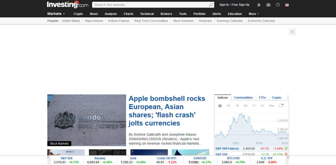This screenshot has height=165, width=336.
Task: Click the Investing.com logo
Action: pos(68,5)
